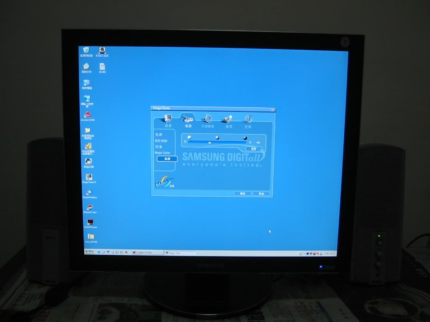Select the NOISE document desktop icon
This screenshot has width=430, height=322.
102,68
